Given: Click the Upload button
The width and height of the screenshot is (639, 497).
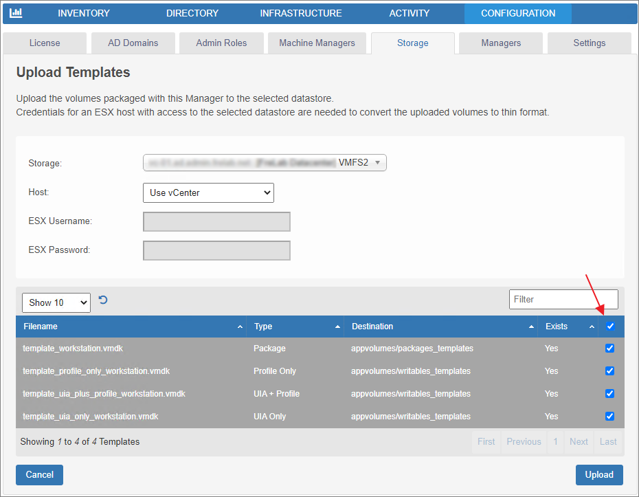Looking at the screenshot, I should pyautogui.click(x=598, y=475).
